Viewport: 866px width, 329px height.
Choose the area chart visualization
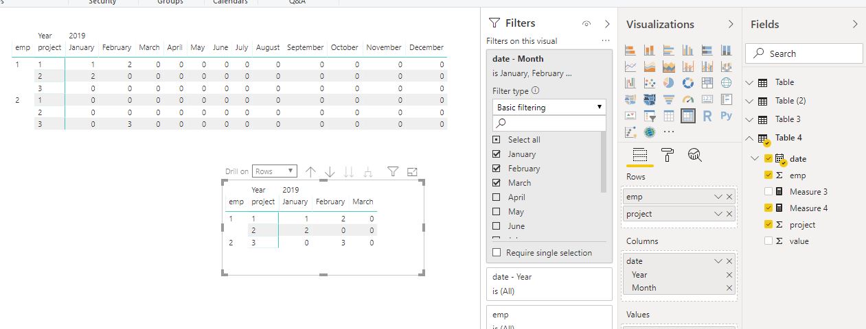650,66
